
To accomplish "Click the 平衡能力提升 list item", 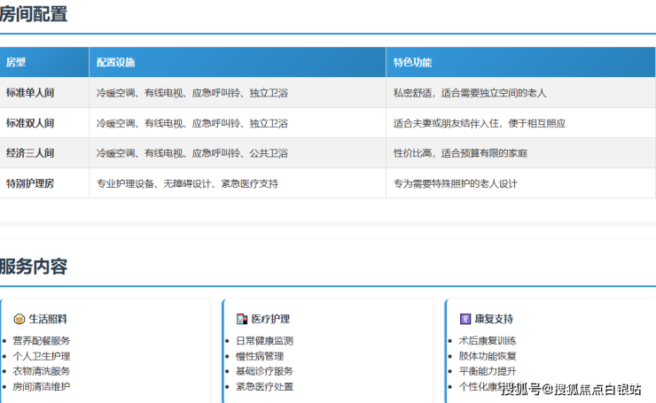I will click(488, 371).
